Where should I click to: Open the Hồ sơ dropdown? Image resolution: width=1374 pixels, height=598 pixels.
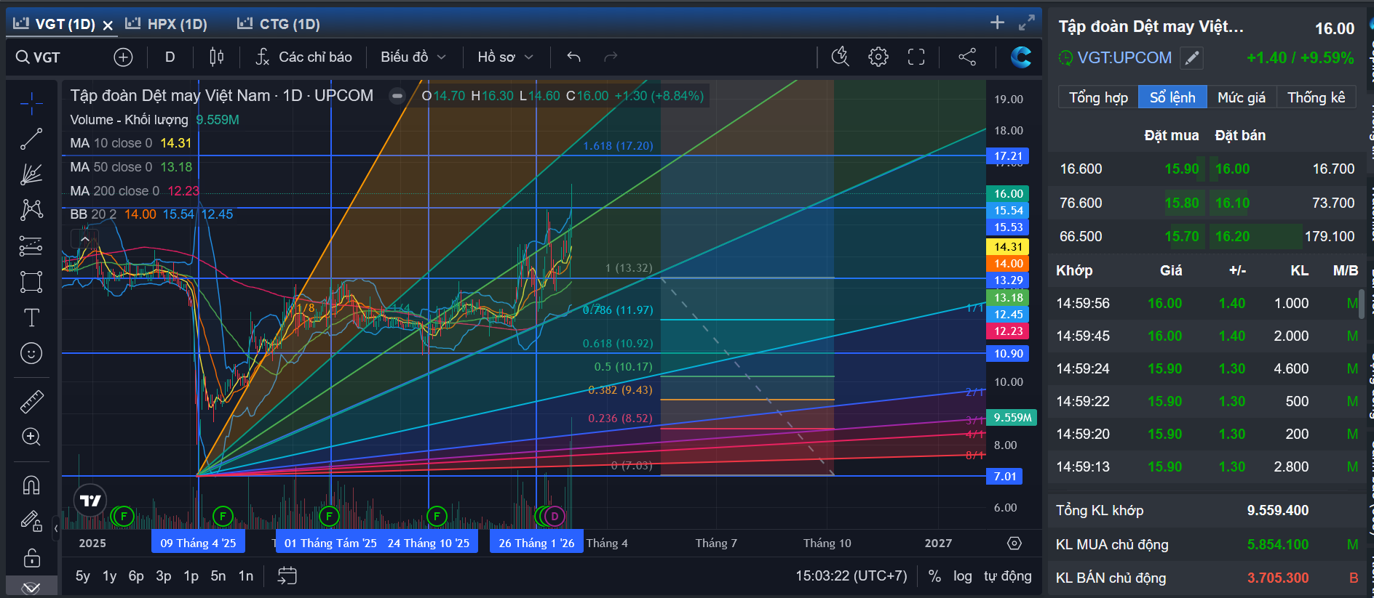pyautogui.click(x=505, y=57)
